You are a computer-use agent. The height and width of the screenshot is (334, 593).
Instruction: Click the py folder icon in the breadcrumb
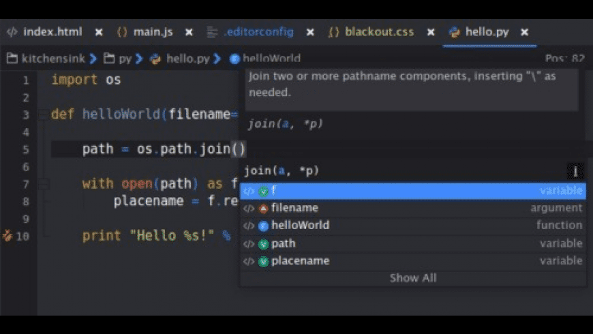pyautogui.click(x=109, y=59)
